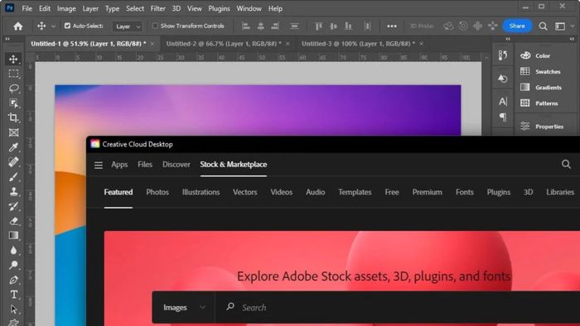The width and height of the screenshot is (580, 326).
Task: Select the History Brush tool
Action: click(x=14, y=206)
